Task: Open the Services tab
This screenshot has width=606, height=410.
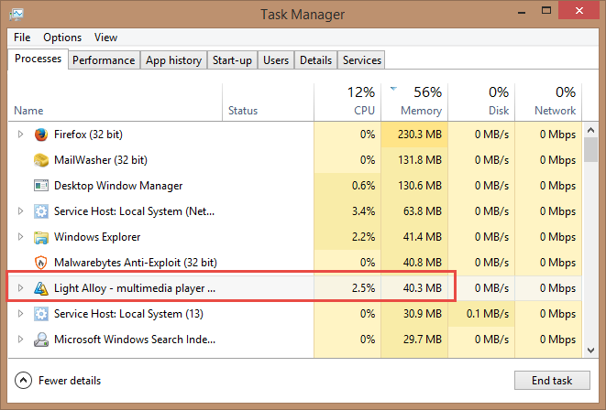Action: [x=361, y=60]
